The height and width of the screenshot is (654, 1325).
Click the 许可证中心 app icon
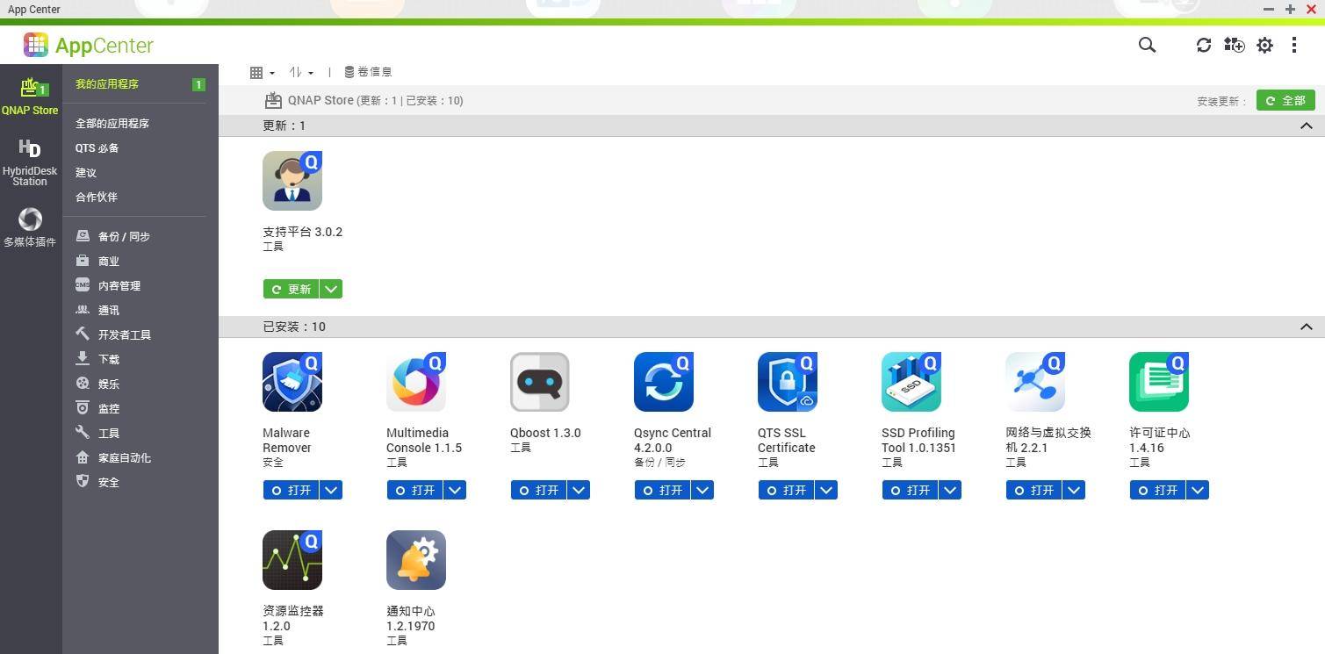click(x=1159, y=382)
